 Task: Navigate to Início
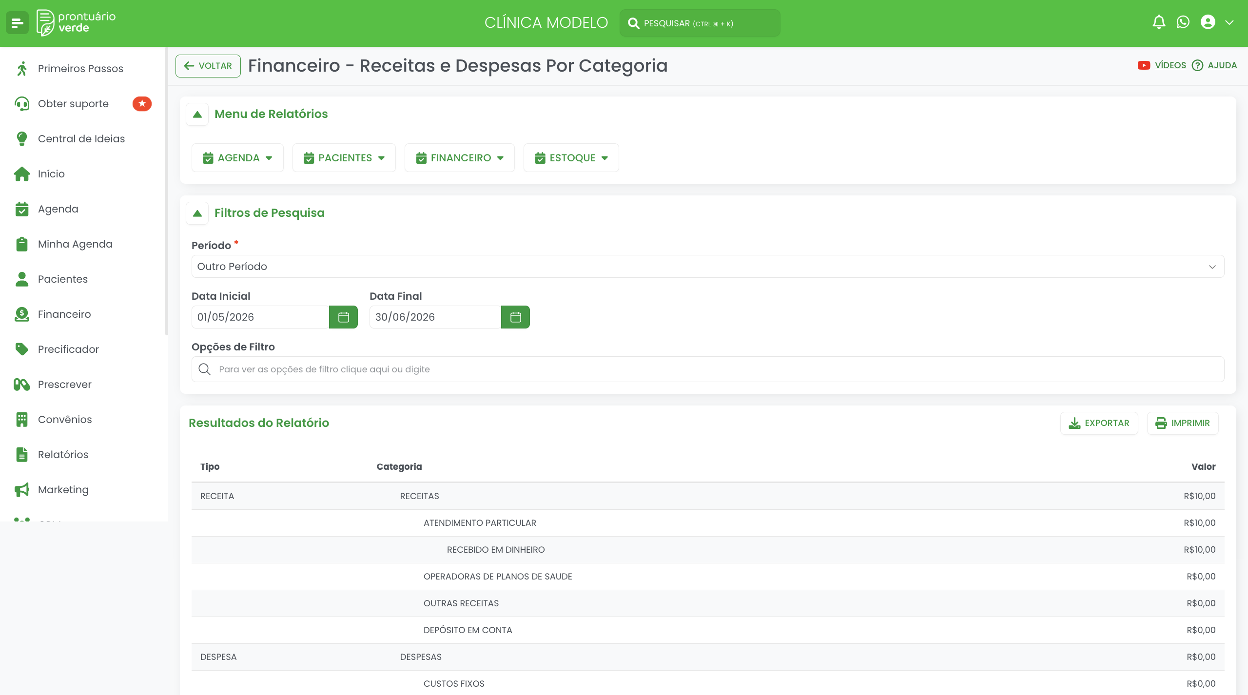point(51,174)
